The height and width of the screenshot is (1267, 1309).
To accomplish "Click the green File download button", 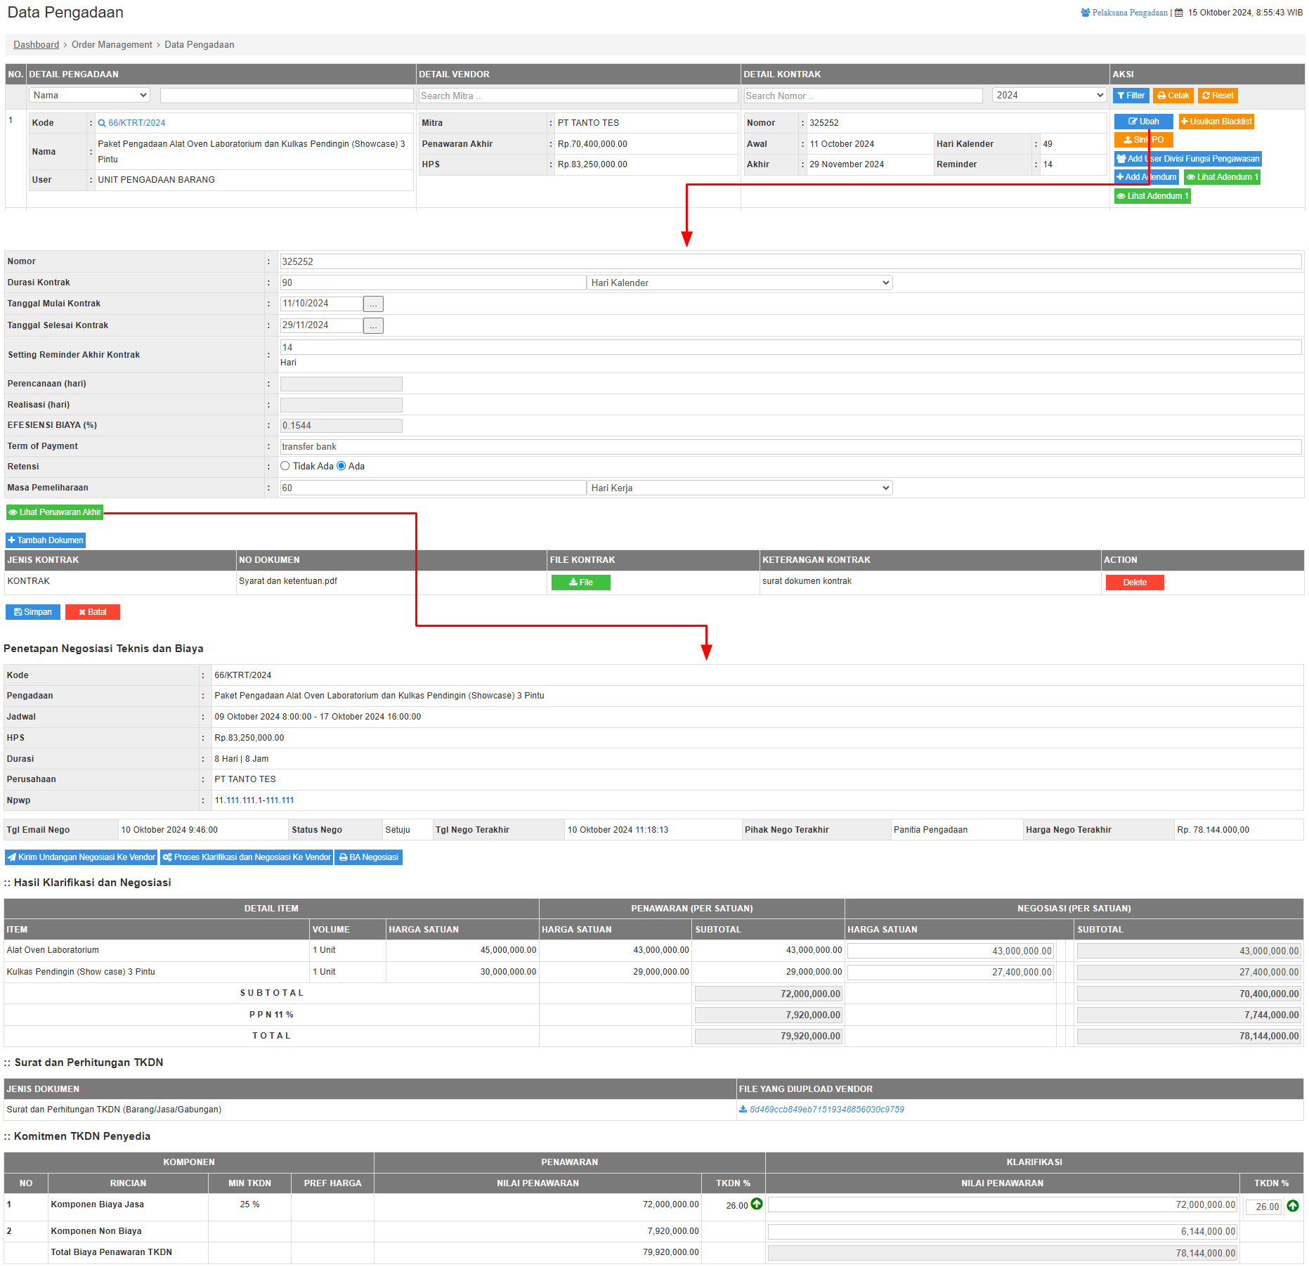I will coord(580,583).
